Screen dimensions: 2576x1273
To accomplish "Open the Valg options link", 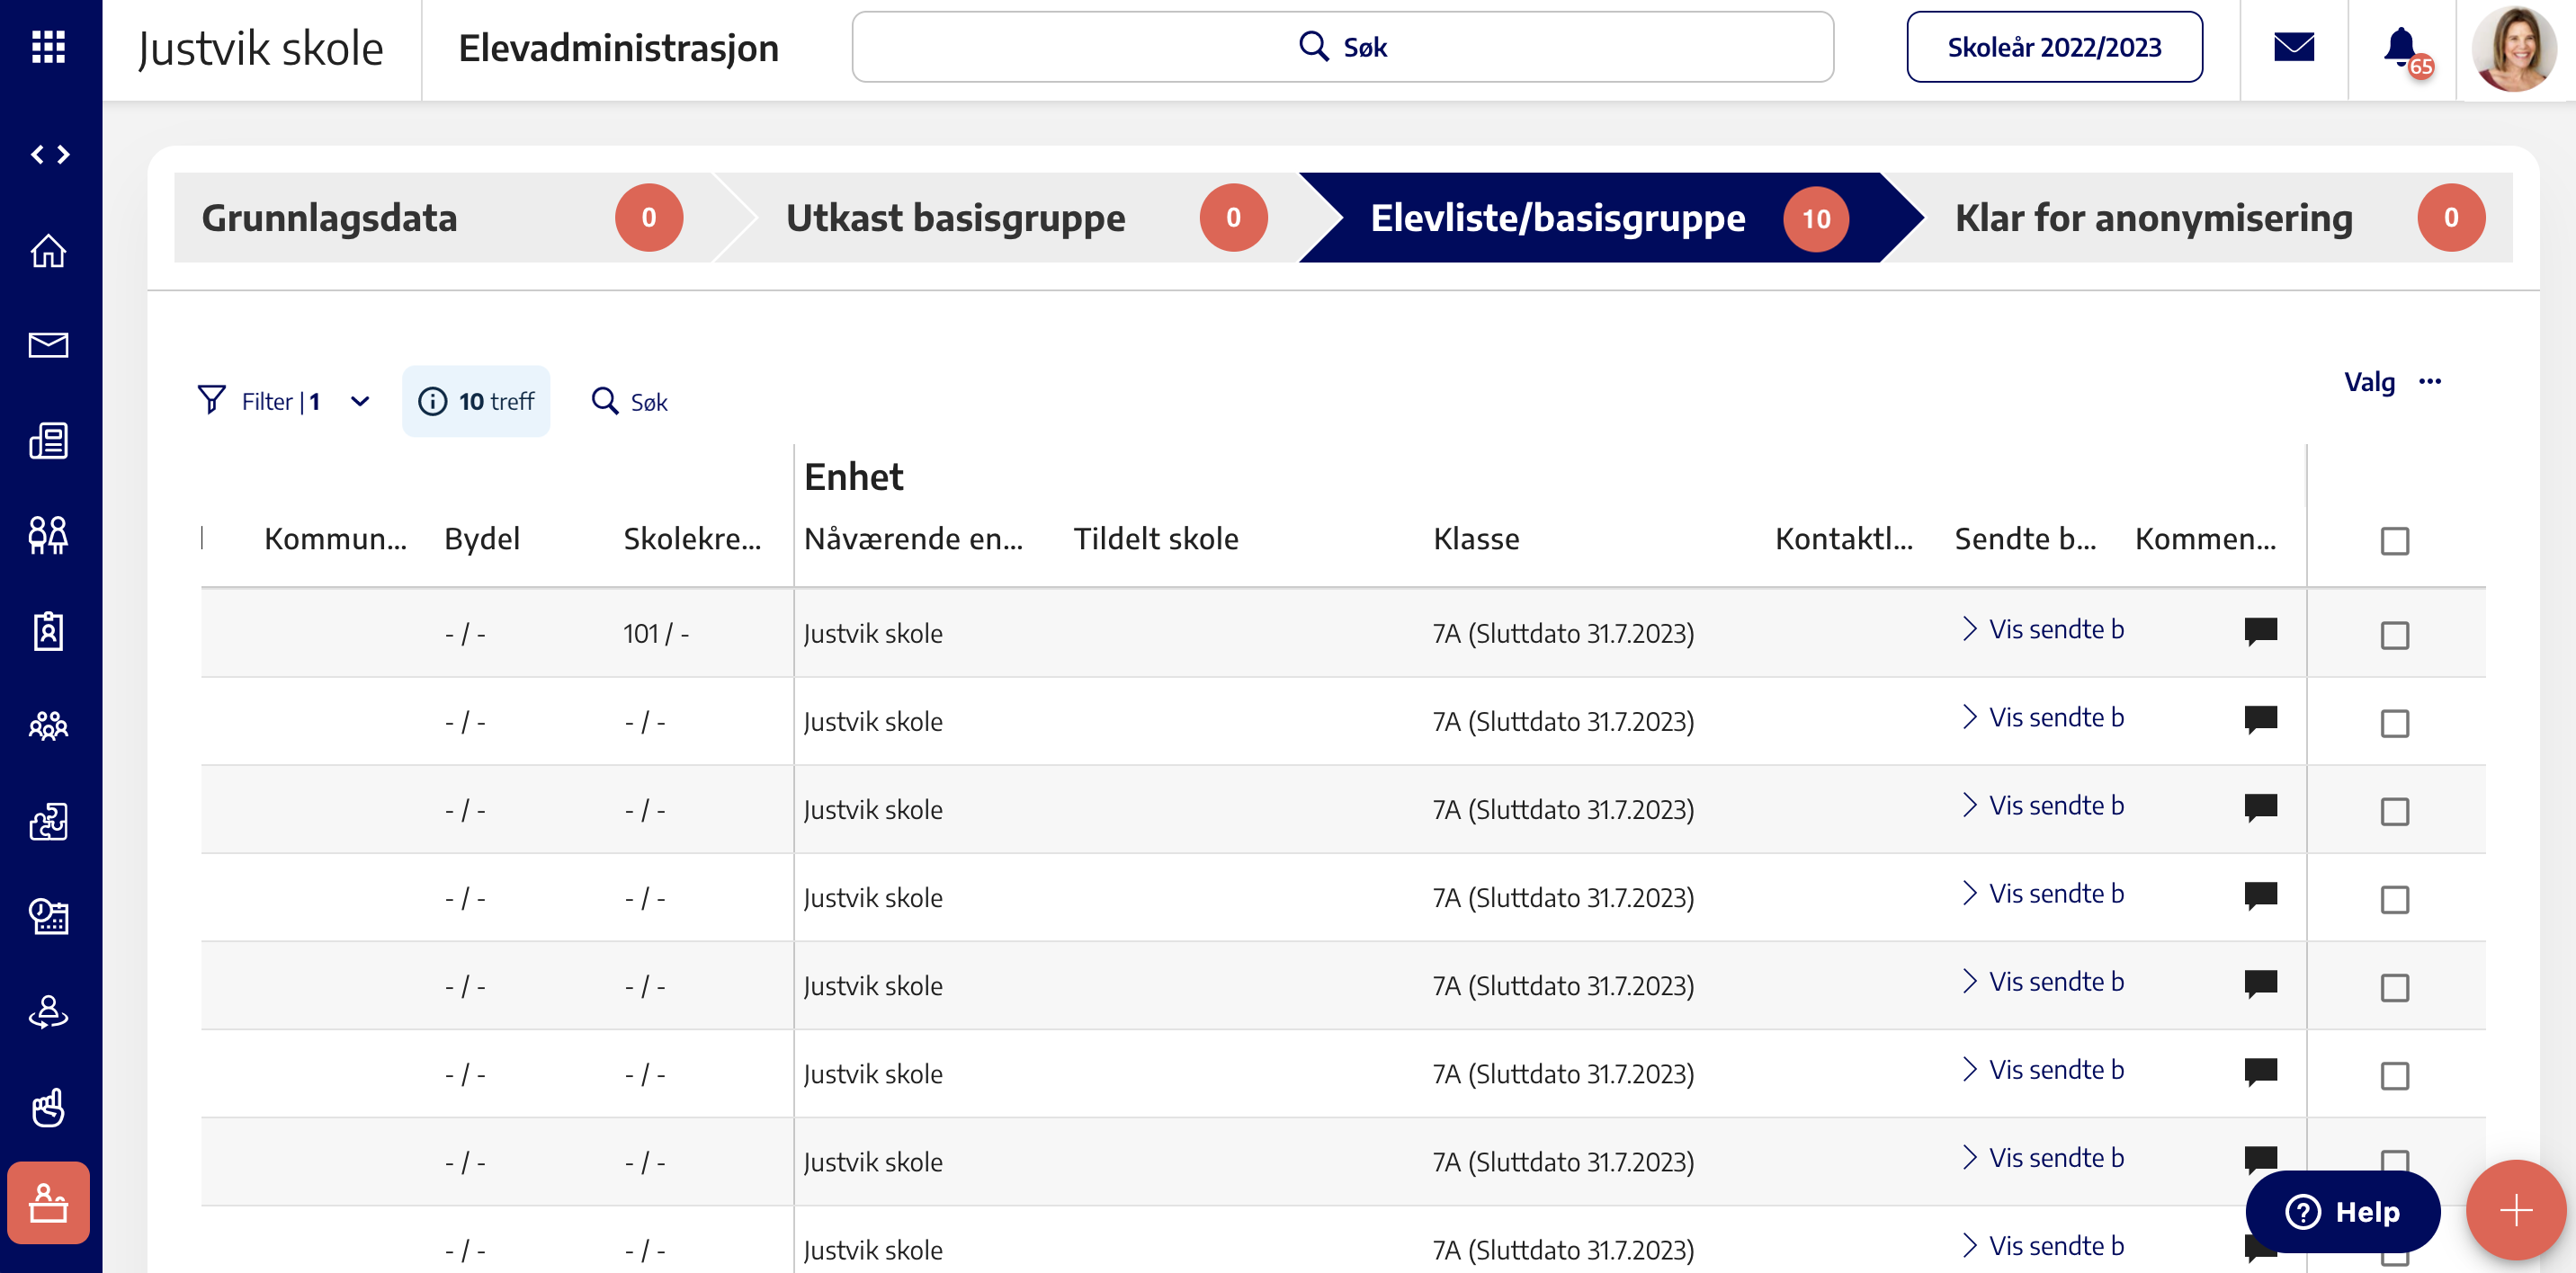I will 2369,382.
